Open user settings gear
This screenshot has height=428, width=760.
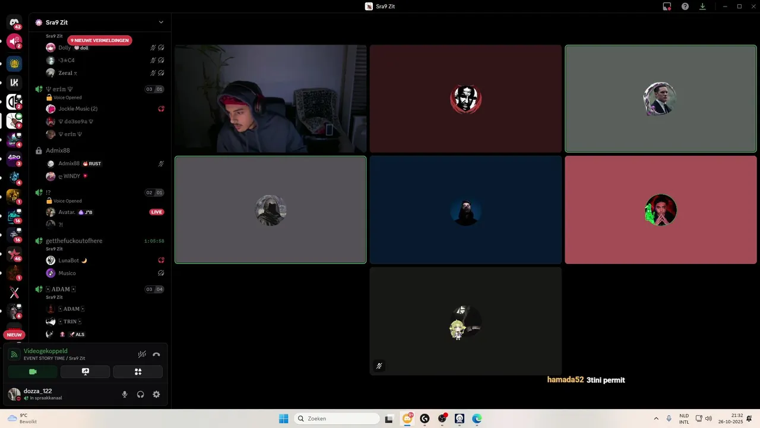156,394
